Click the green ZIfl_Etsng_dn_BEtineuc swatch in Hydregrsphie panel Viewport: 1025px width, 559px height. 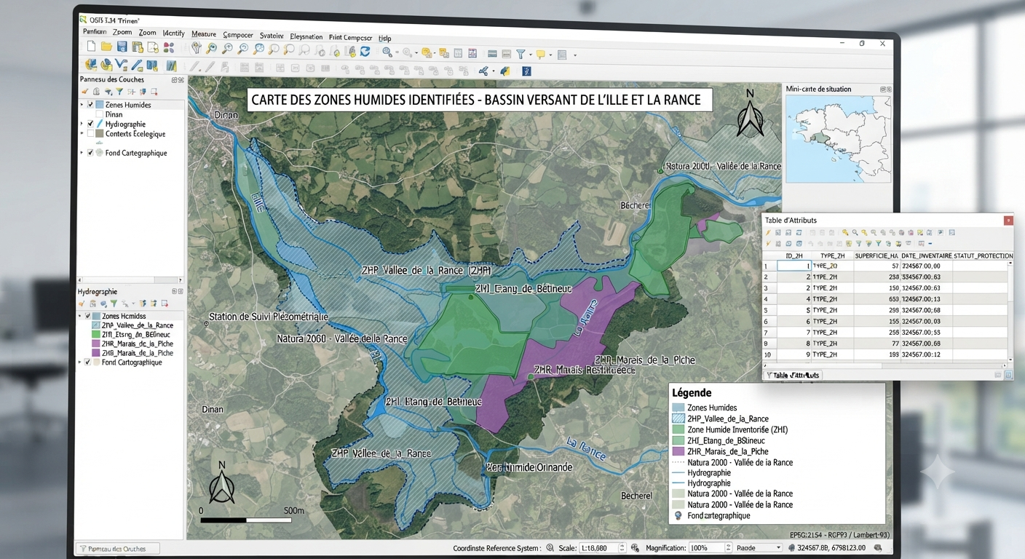(97, 335)
